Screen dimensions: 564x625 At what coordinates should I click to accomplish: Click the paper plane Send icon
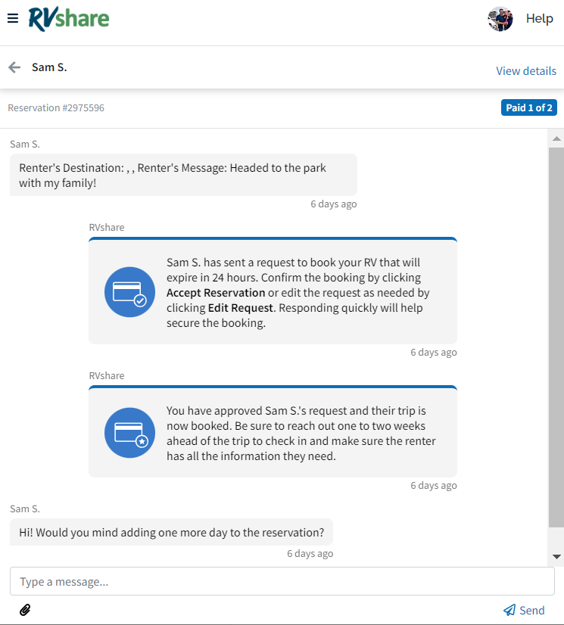(x=509, y=610)
